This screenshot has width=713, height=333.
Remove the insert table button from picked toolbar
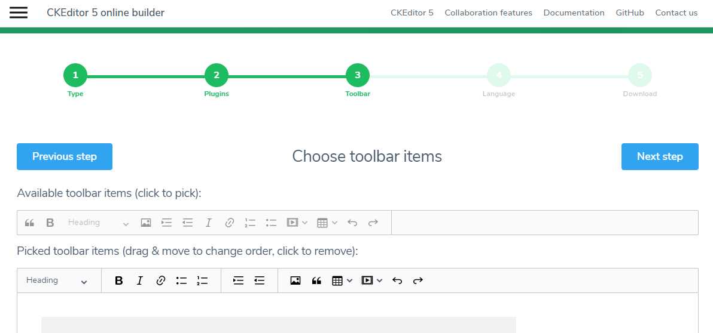(x=342, y=281)
